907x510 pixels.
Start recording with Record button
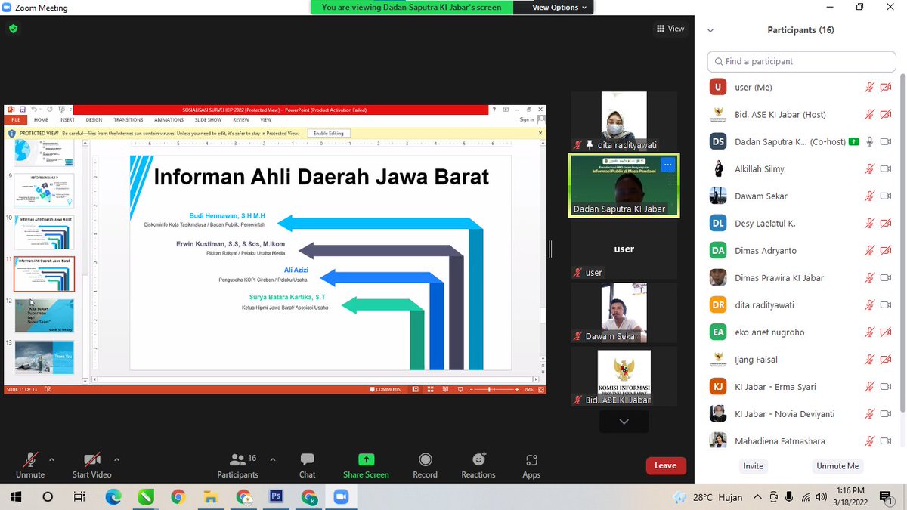click(425, 465)
